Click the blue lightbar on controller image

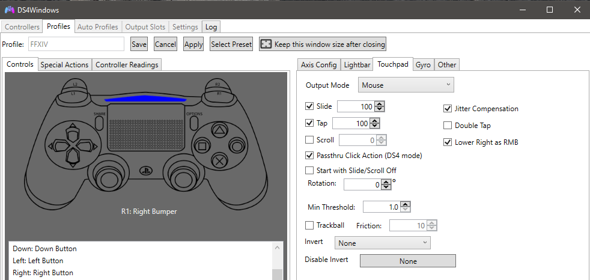click(145, 99)
